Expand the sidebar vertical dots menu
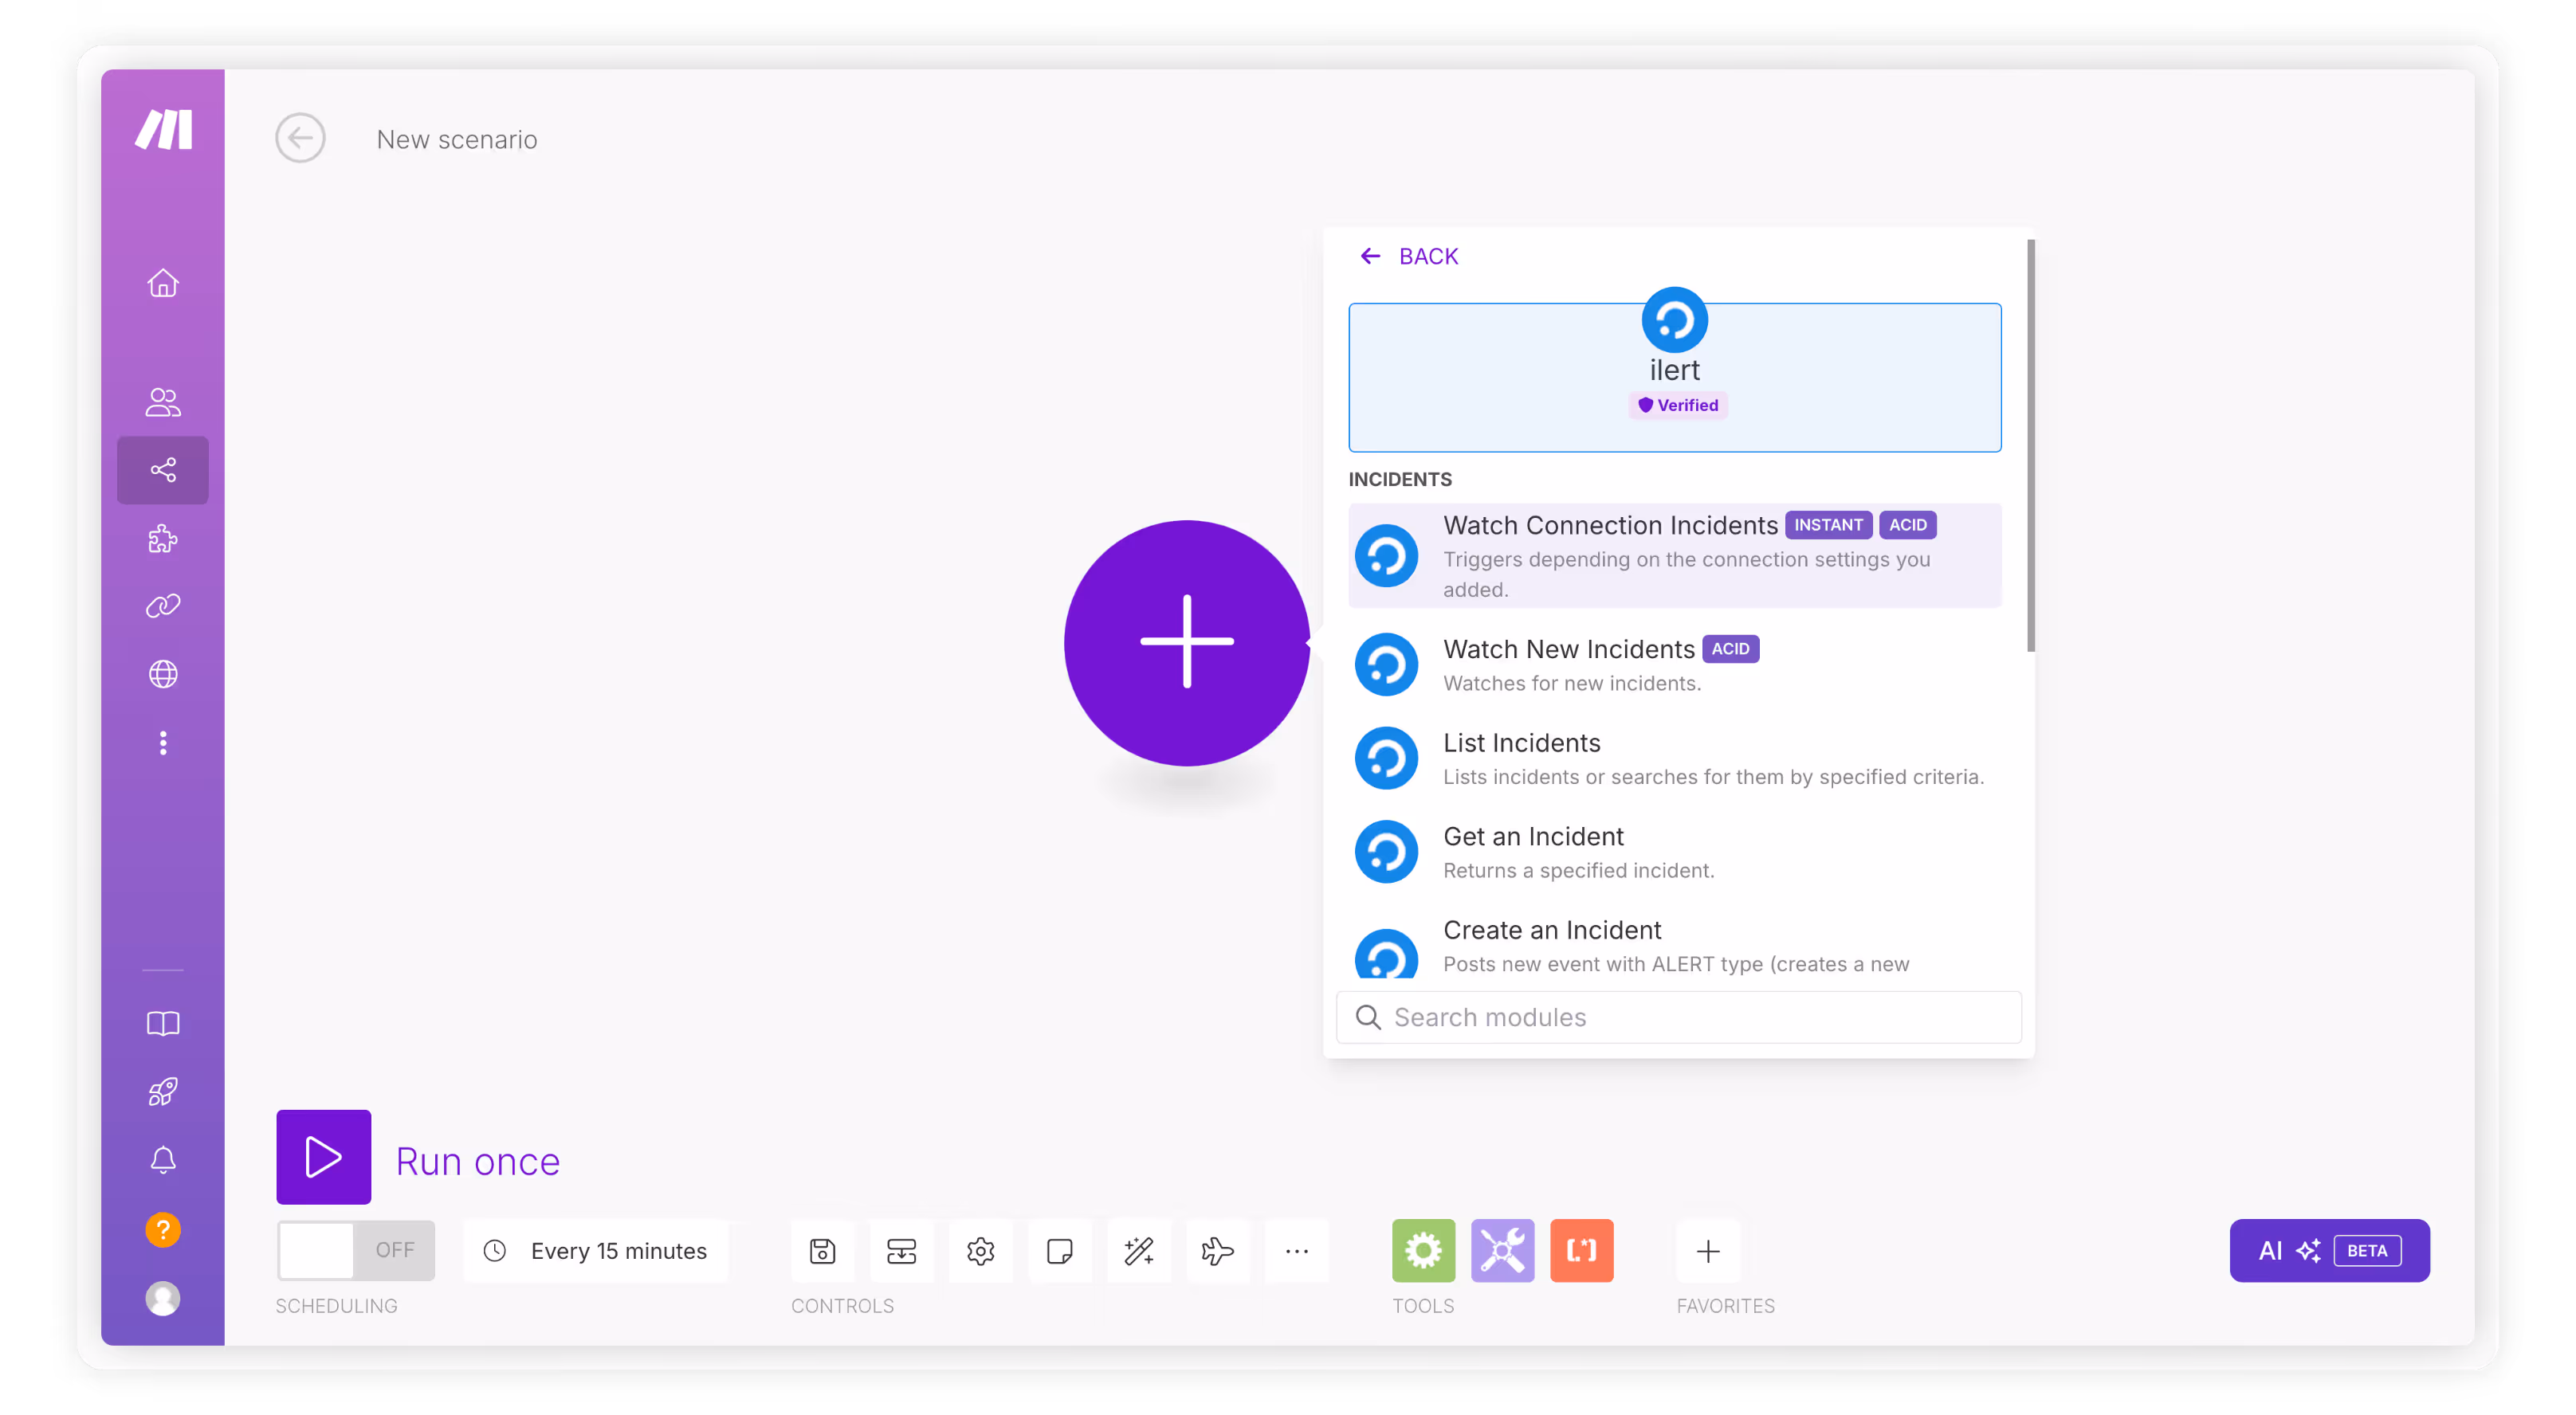Viewport: 2576px width, 1415px height. tap(163, 743)
